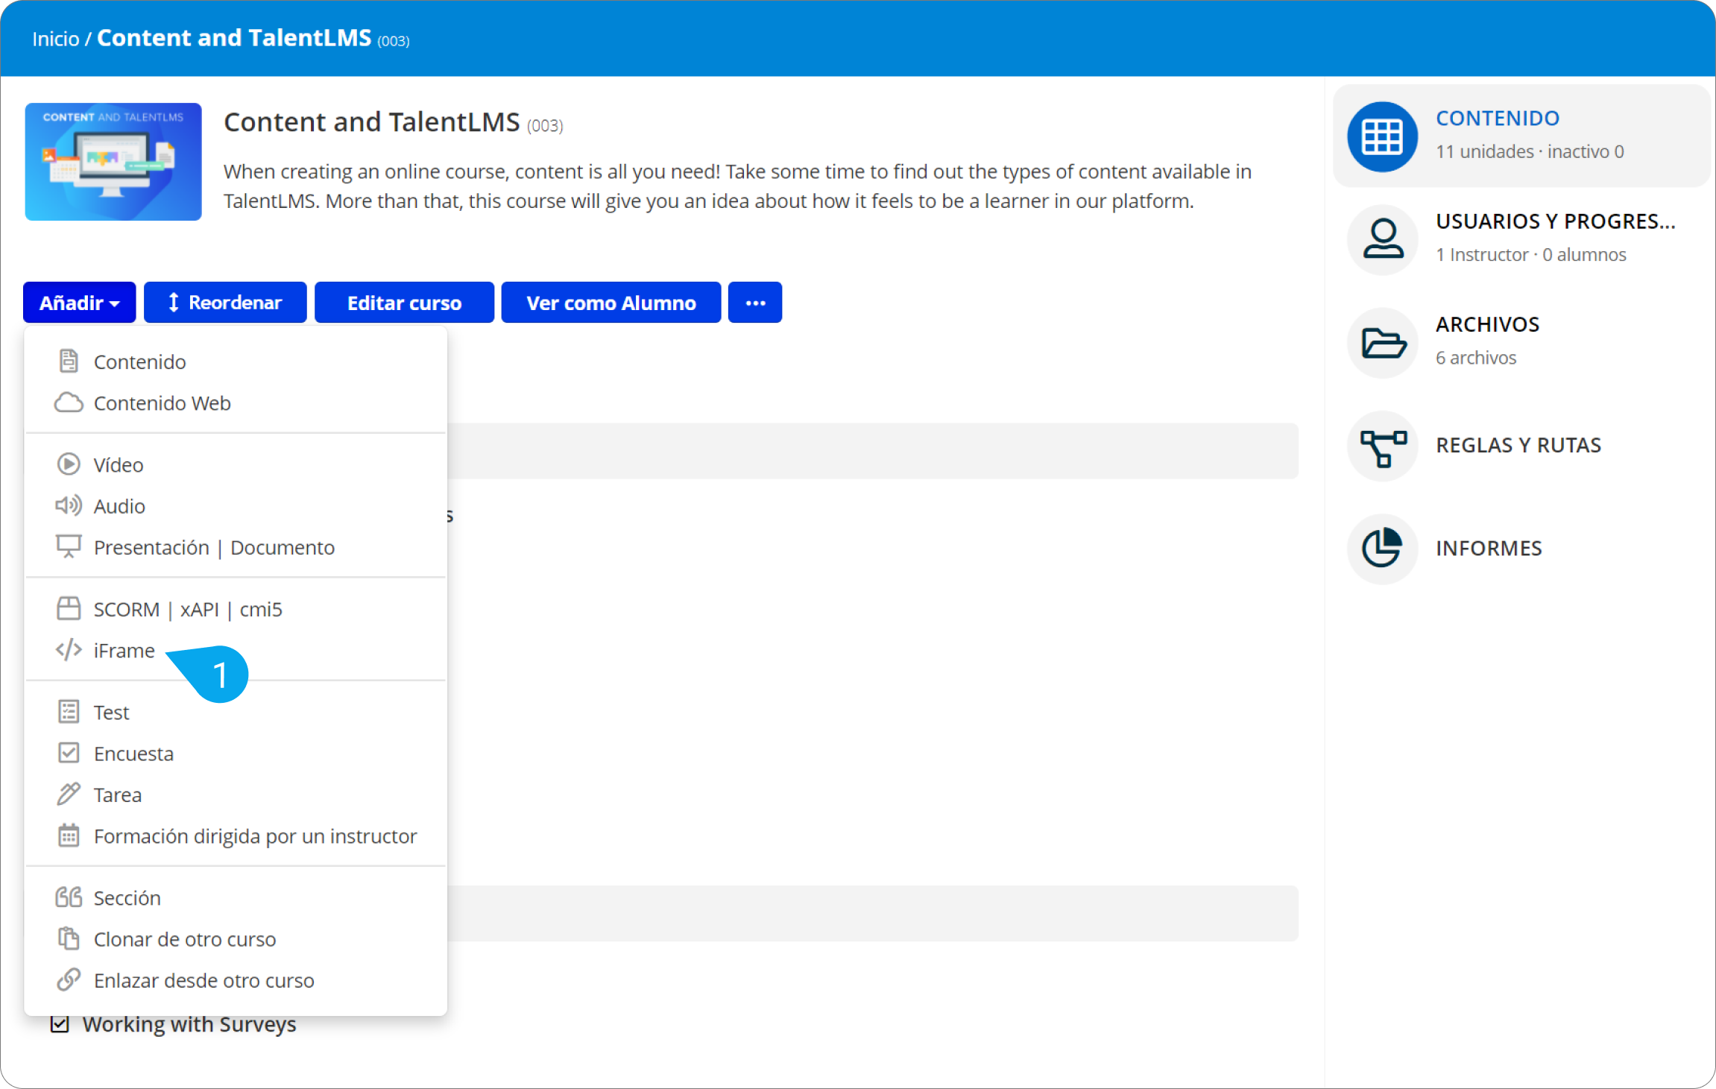Click the Editar curso button
This screenshot has height=1089, width=1716.
click(x=404, y=303)
